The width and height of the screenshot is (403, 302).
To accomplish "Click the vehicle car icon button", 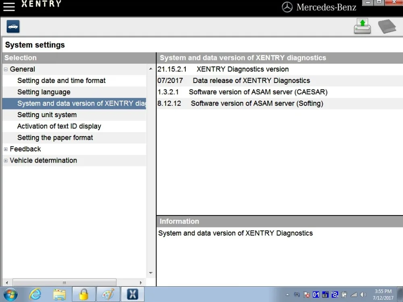I will 13,27.
